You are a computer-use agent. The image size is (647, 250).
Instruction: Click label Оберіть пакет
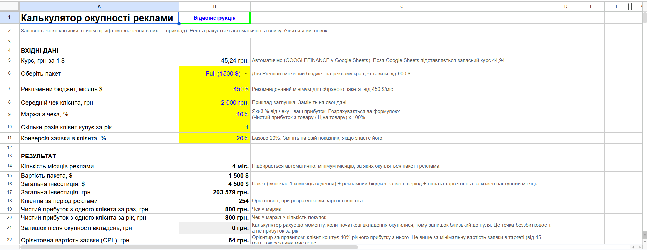(x=41, y=74)
